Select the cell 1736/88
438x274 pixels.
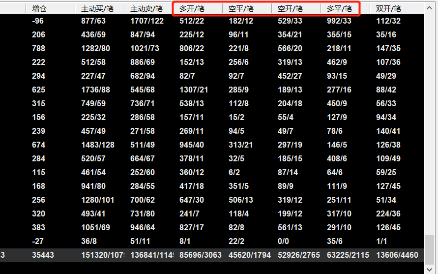[95, 90]
